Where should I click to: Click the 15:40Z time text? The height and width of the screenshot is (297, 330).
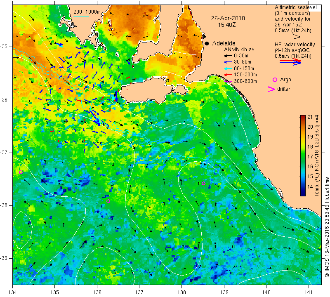pos(227,25)
